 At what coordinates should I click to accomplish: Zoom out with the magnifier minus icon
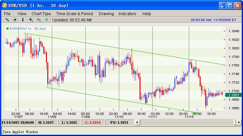pos(39,20)
